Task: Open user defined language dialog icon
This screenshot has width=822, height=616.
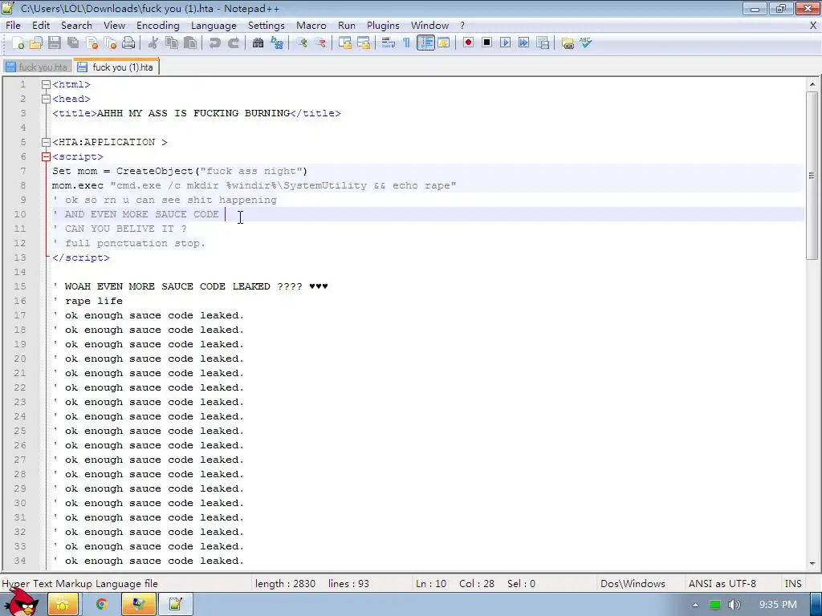Action: [444, 43]
